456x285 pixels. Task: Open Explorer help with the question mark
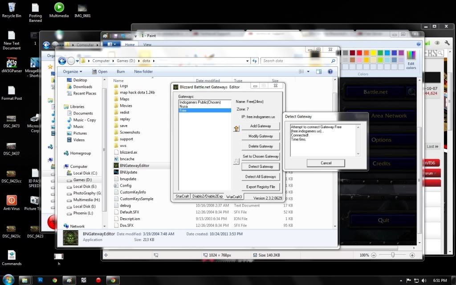[330, 72]
